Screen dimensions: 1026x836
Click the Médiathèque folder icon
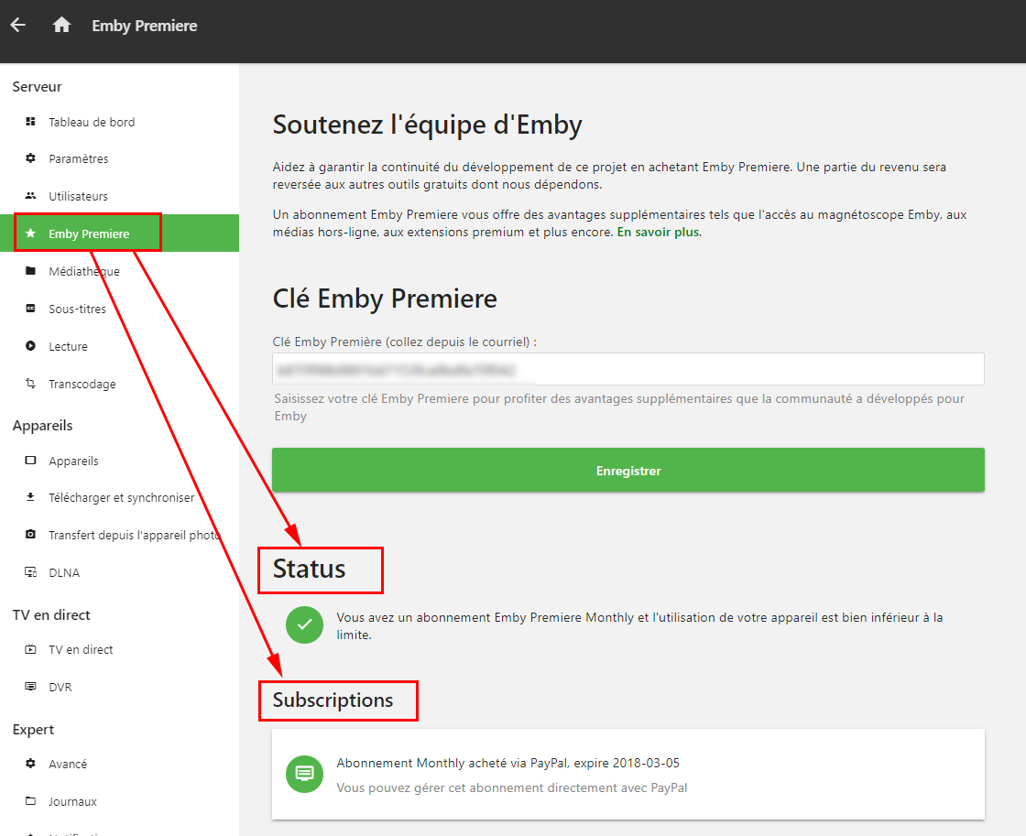point(30,271)
